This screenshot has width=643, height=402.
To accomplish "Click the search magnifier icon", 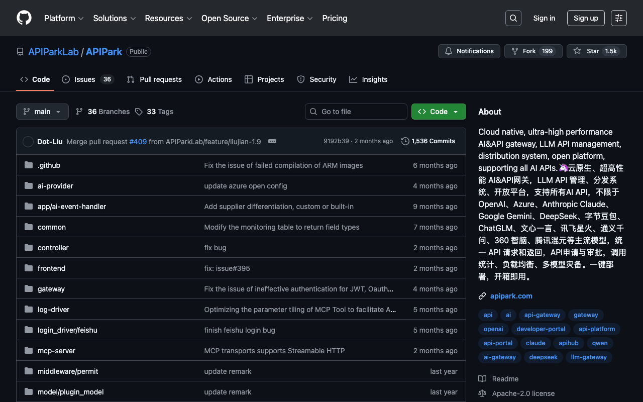I will pos(513,18).
